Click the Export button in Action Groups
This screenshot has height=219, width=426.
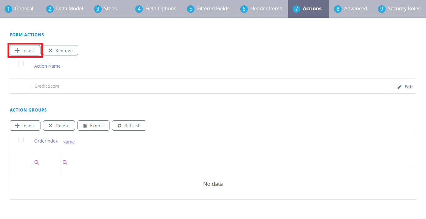coord(93,125)
